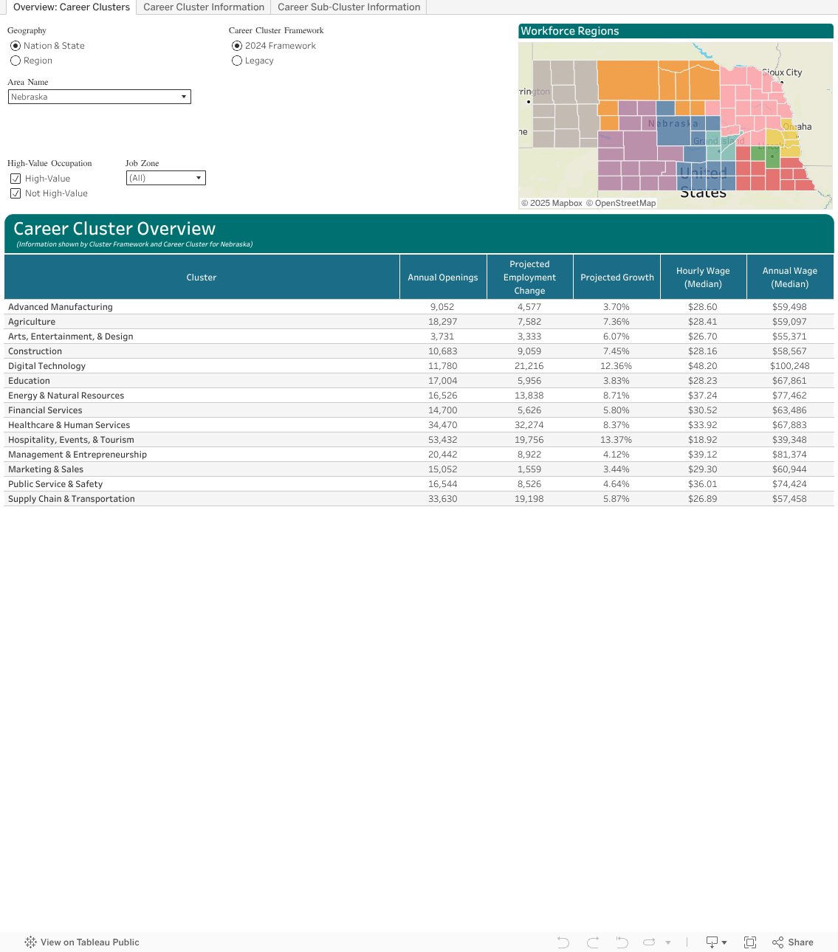This screenshot has width=838, height=952.
Task: Open the Download icon menu
Action: pos(715,942)
